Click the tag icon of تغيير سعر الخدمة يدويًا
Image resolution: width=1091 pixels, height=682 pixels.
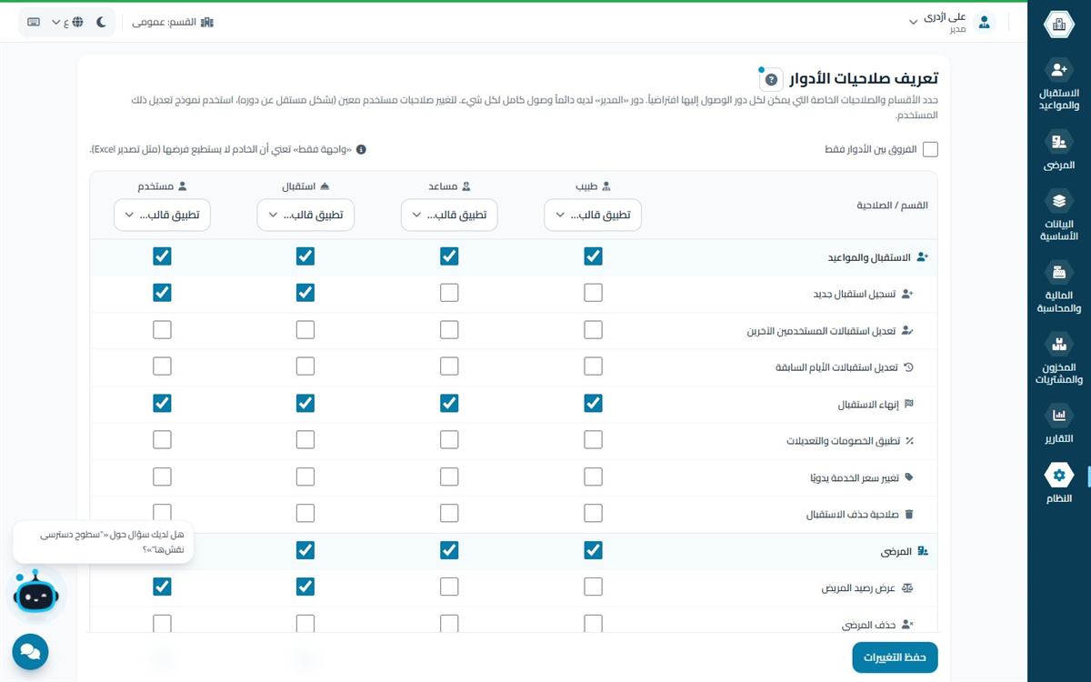[908, 477]
